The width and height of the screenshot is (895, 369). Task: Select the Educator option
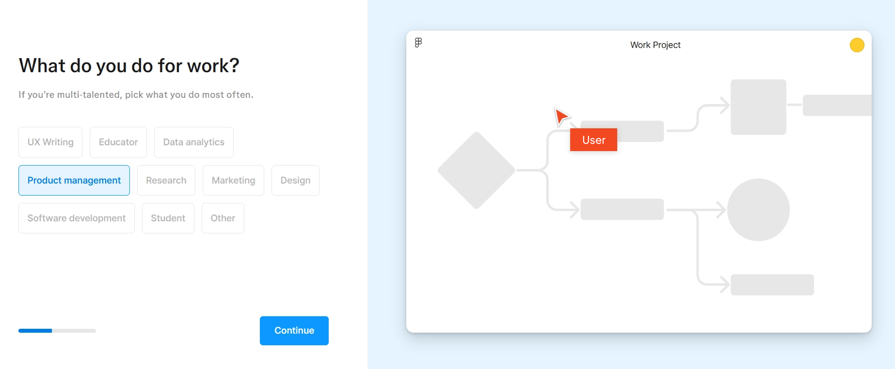click(118, 142)
